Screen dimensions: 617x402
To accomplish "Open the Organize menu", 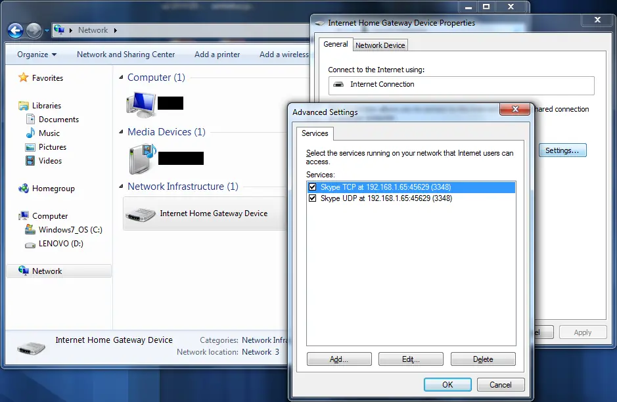I will [37, 55].
